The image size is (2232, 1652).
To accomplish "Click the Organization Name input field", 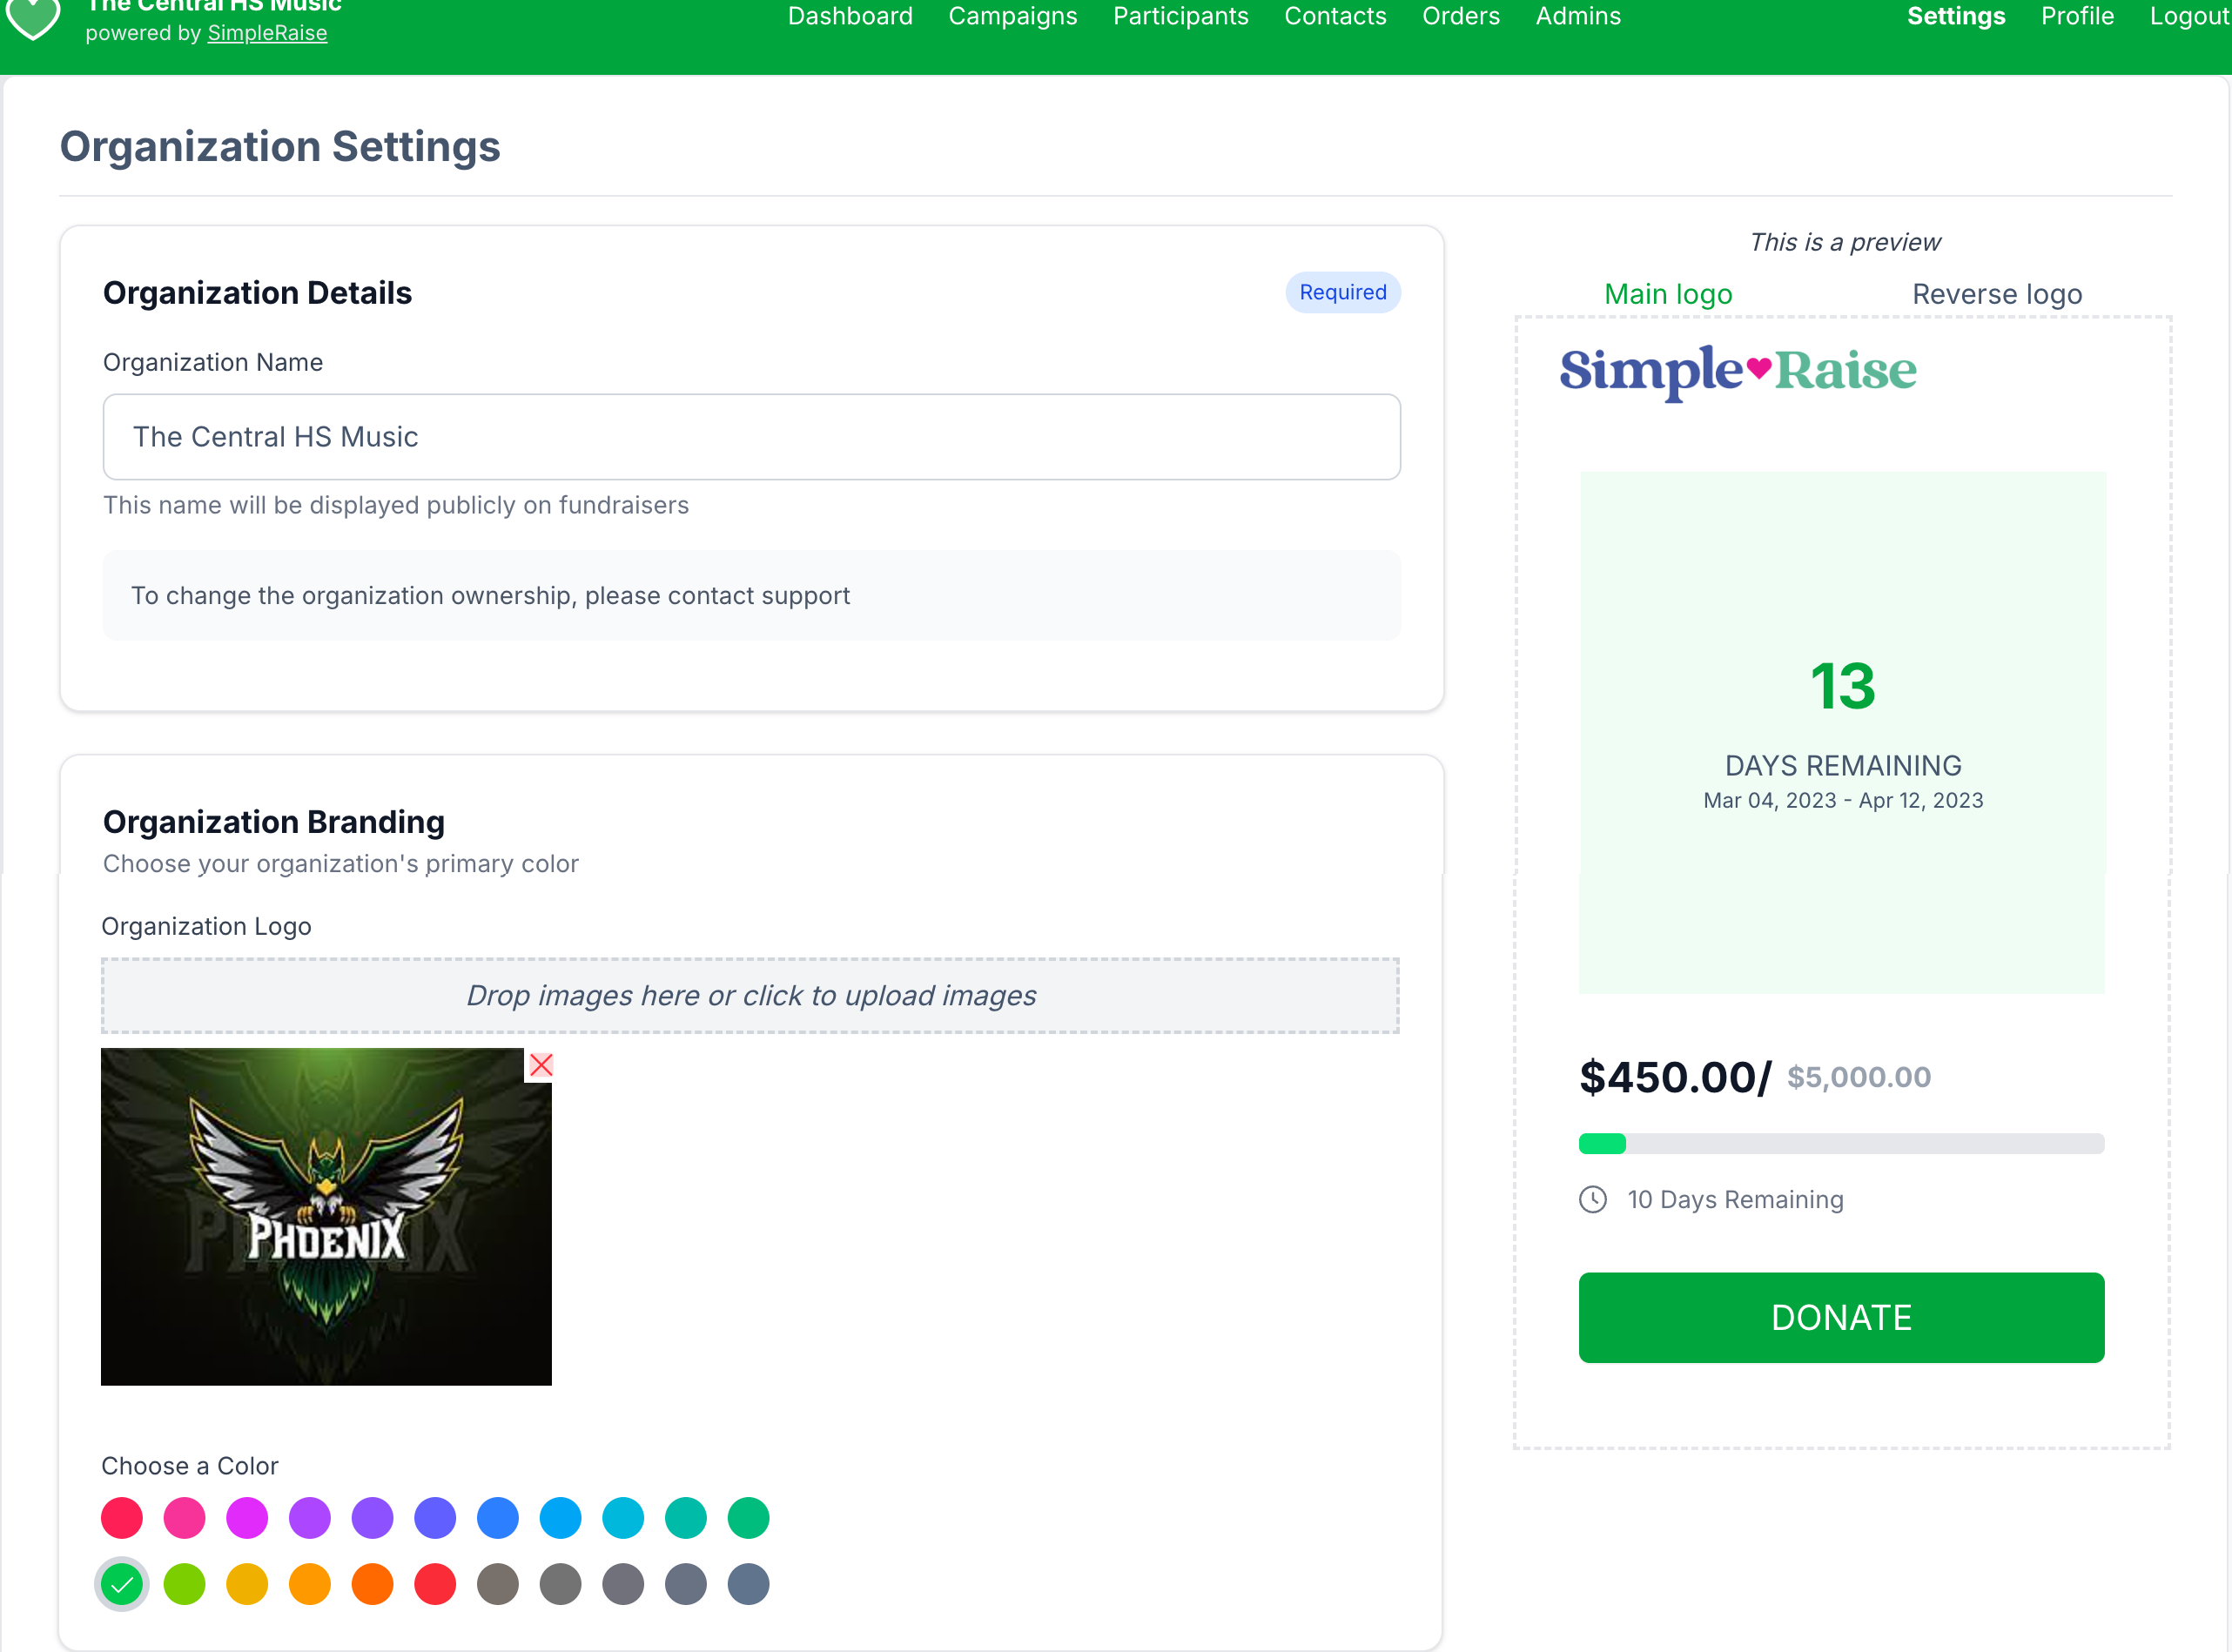I will 751,437.
